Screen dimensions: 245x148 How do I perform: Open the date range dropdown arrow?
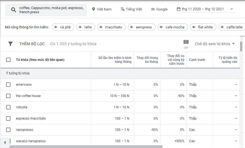[x=232, y=9]
